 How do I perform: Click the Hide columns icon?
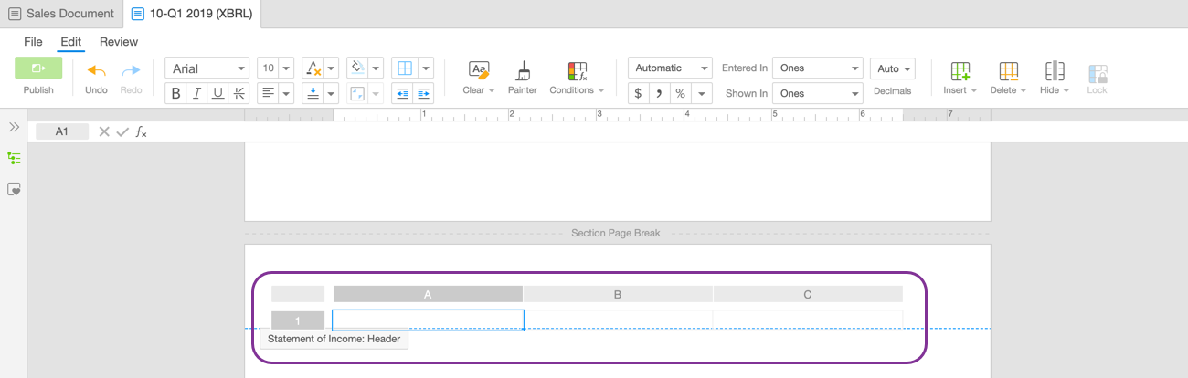point(1054,70)
